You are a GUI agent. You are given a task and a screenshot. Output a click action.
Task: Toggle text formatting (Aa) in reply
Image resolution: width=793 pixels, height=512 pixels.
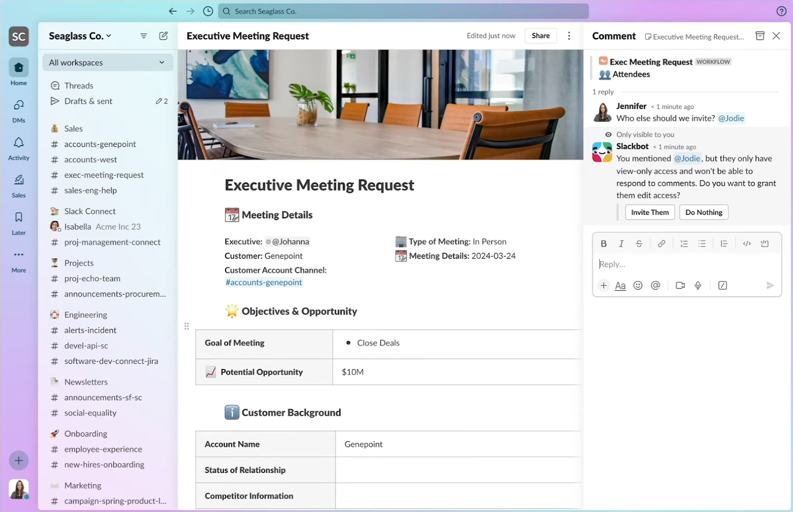click(620, 285)
